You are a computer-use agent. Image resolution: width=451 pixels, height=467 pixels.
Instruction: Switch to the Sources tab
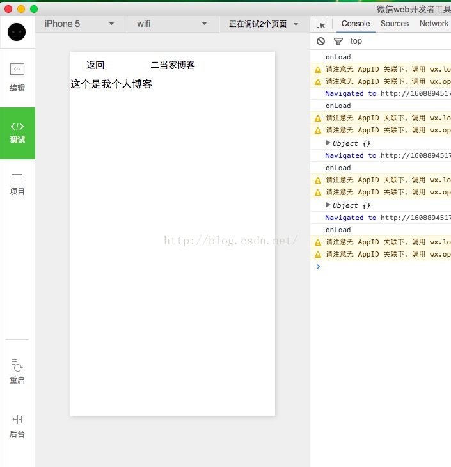tap(394, 24)
